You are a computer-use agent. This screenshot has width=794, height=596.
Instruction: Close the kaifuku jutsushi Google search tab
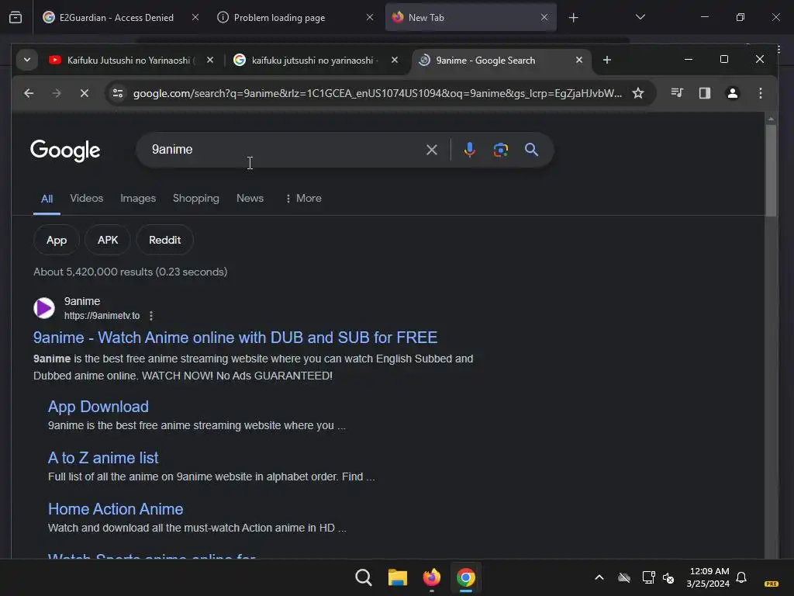click(395, 61)
